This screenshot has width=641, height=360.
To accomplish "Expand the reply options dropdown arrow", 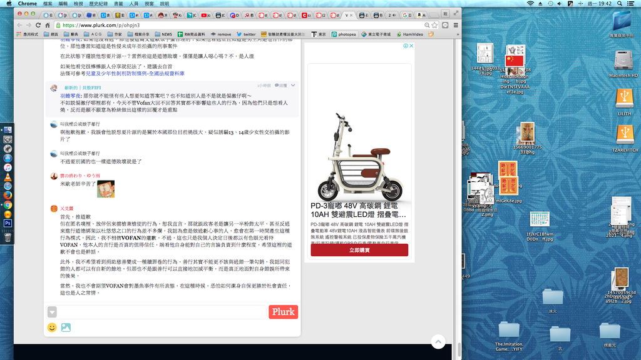I will click(52, 312).
